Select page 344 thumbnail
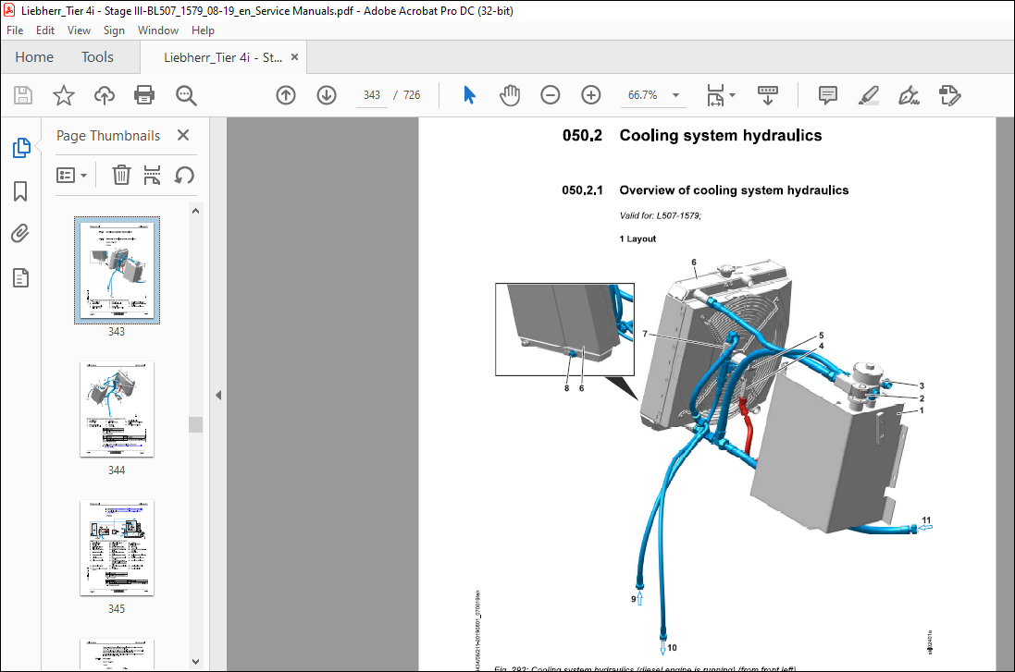The image size is (1015, 672). pyautogui.click(x=117, y=409)
